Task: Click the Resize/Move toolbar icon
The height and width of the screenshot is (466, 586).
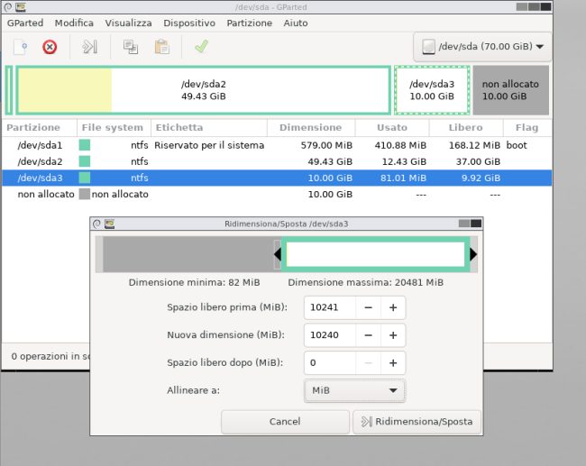Action: pos(89,47)
